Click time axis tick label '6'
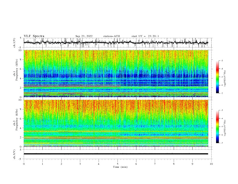This screenshot has height=184, width=238. coord(136,164)
